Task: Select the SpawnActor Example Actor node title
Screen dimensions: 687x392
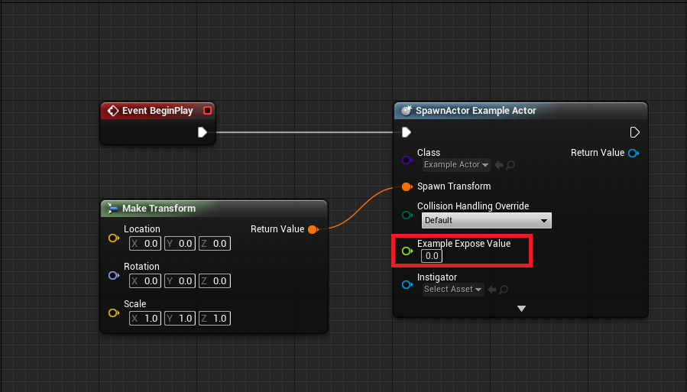Action: point(475,111)
